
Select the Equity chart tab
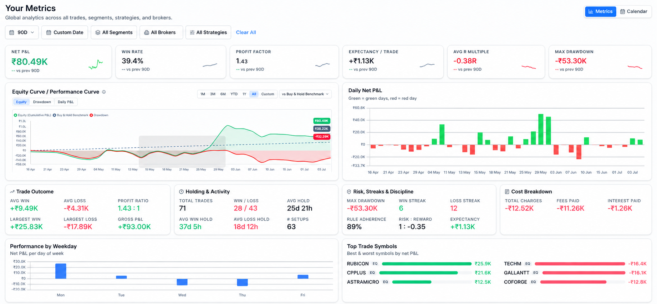pos(21,102)
